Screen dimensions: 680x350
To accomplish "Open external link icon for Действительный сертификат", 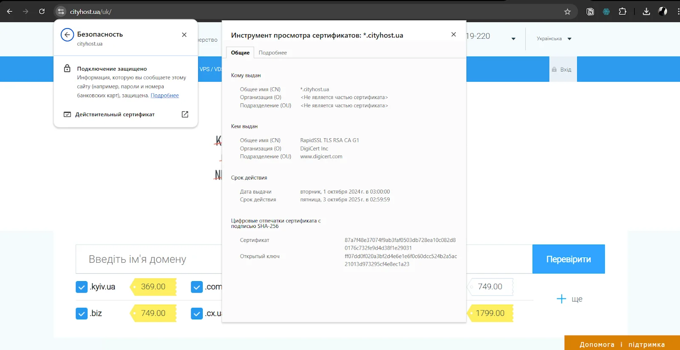I will click(x=185, y=114).
